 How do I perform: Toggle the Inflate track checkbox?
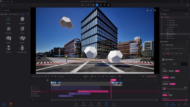32,94
